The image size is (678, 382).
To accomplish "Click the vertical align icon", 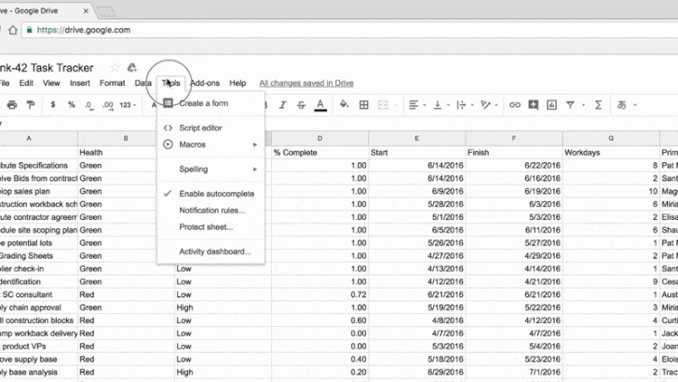I will pos(438,104).
